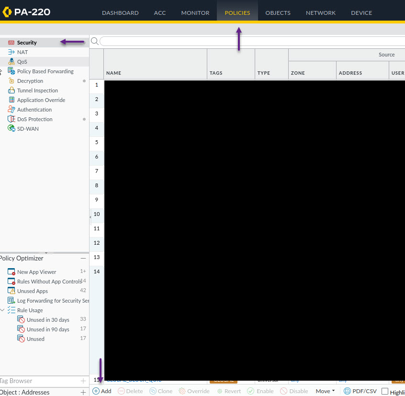Viewport: 405px width, 396px height.
Task: Click Add to create a rule
Action: (101, 391)
